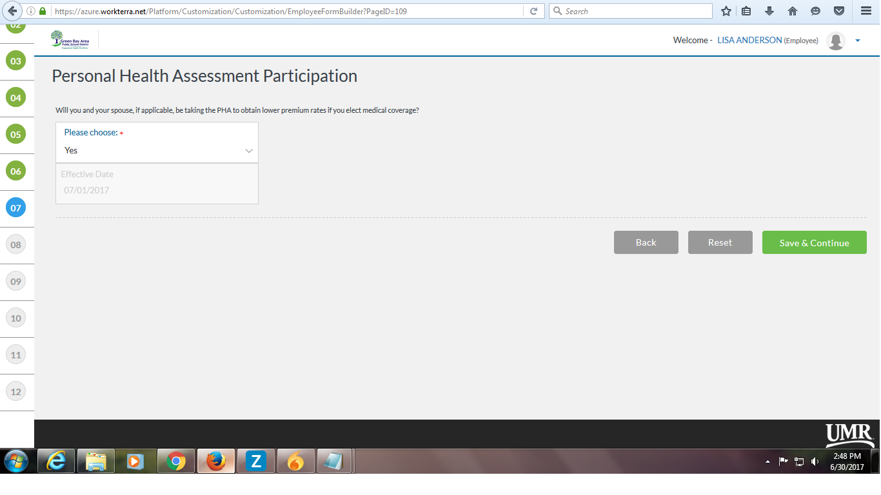The image size is (881, 495).
Task: Open the Pocket icon in toolbar
Action: [839, 11]
